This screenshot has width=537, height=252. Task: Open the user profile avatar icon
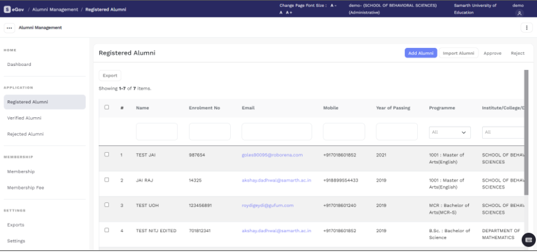(519, 13)
